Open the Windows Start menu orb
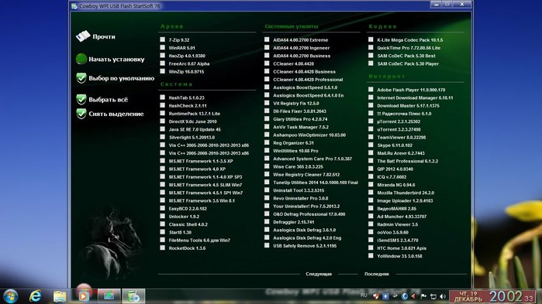Viewport: 542px width, 304px height. (11, 296)
